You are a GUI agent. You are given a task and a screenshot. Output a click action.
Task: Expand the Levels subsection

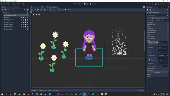(158, 45)
